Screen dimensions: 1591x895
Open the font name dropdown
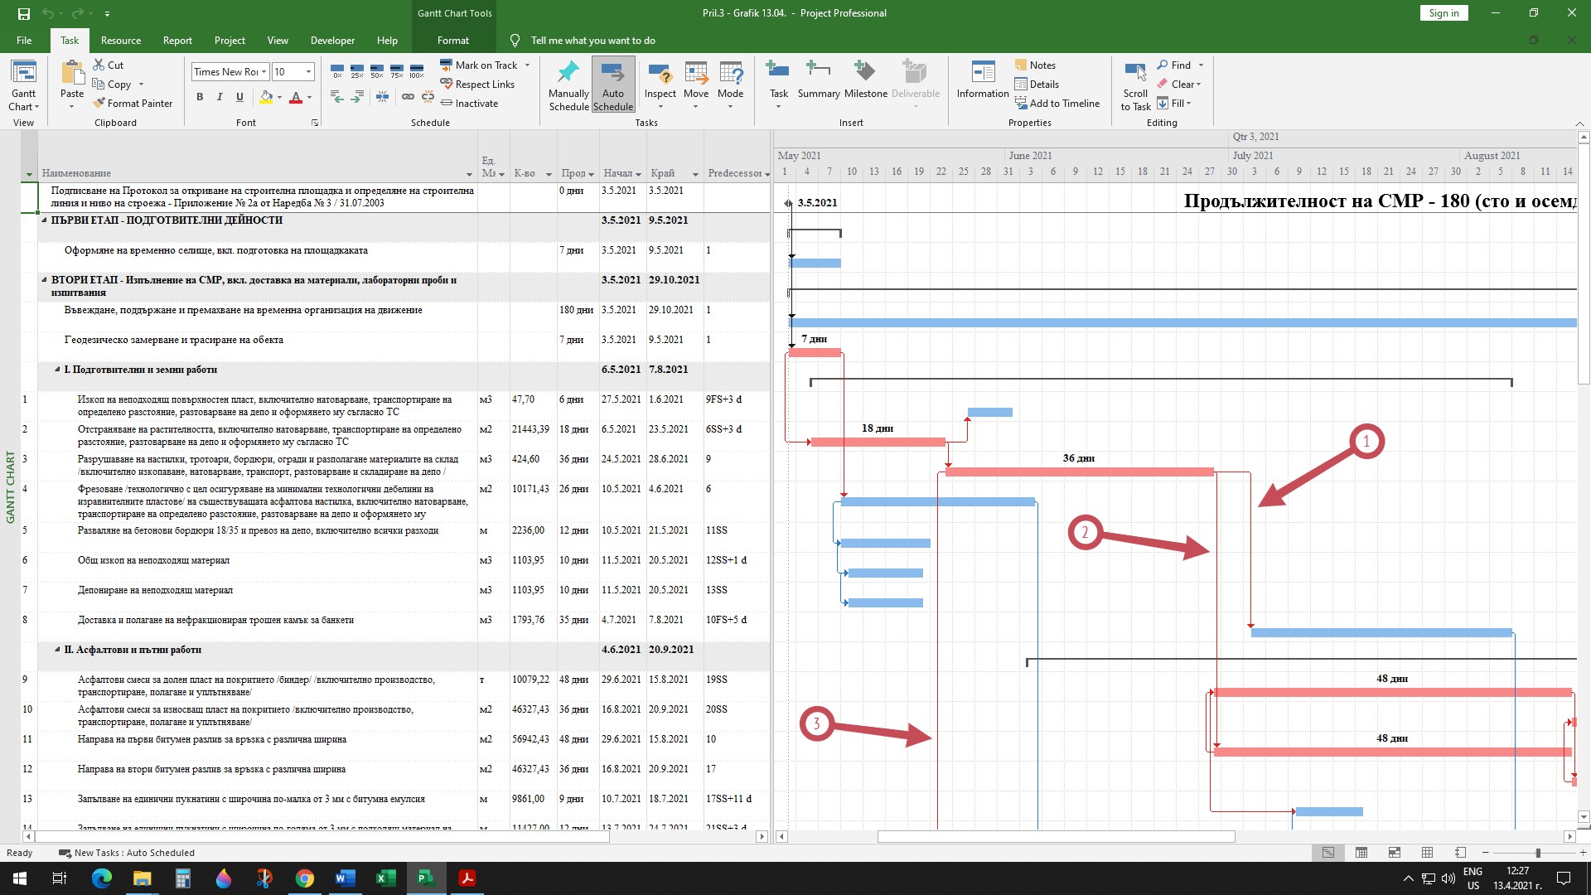tap(264, 72)
